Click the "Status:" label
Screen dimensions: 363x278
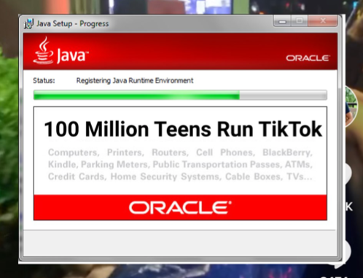[x=44, y=80]
